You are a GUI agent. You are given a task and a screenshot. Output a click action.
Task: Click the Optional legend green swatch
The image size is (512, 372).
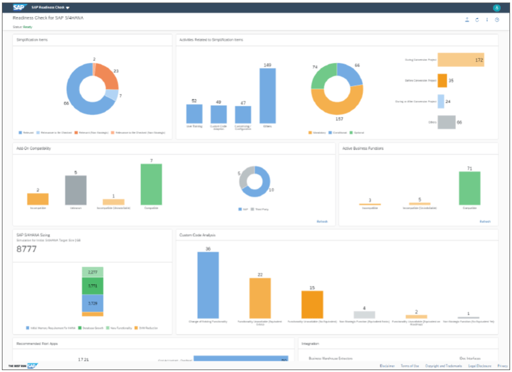click(351, 133)
